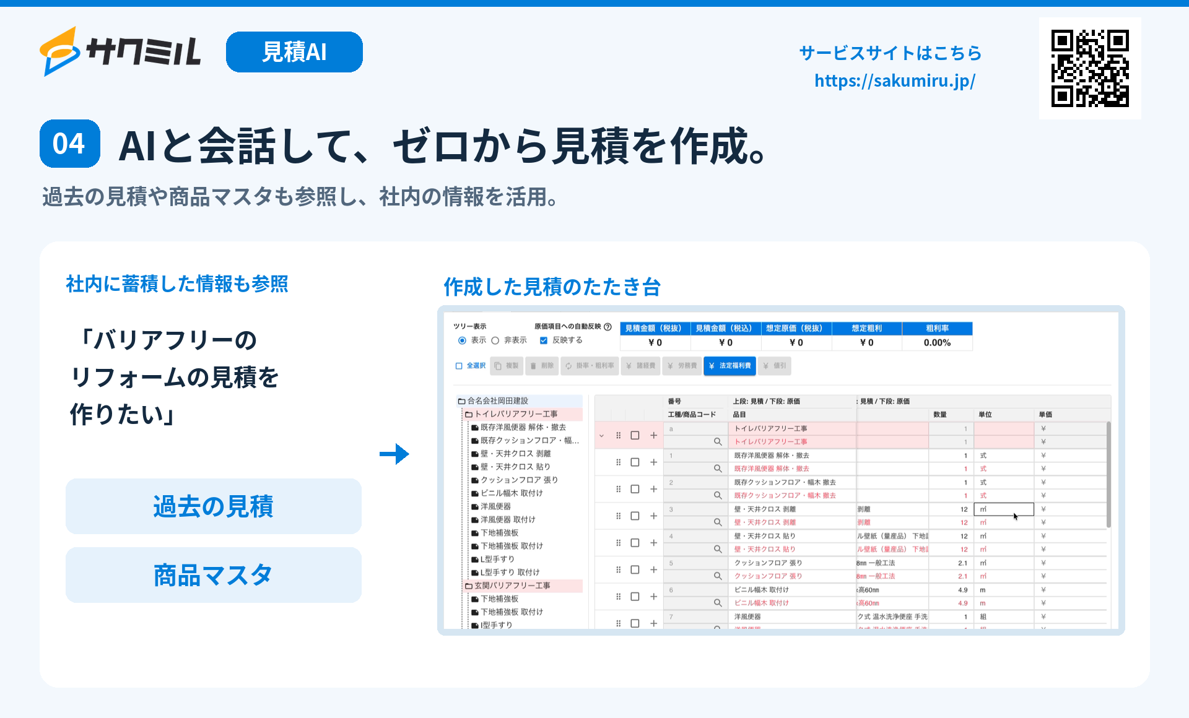Select the 非表示 radio button
1189x718 pixels.
point(495,340)
